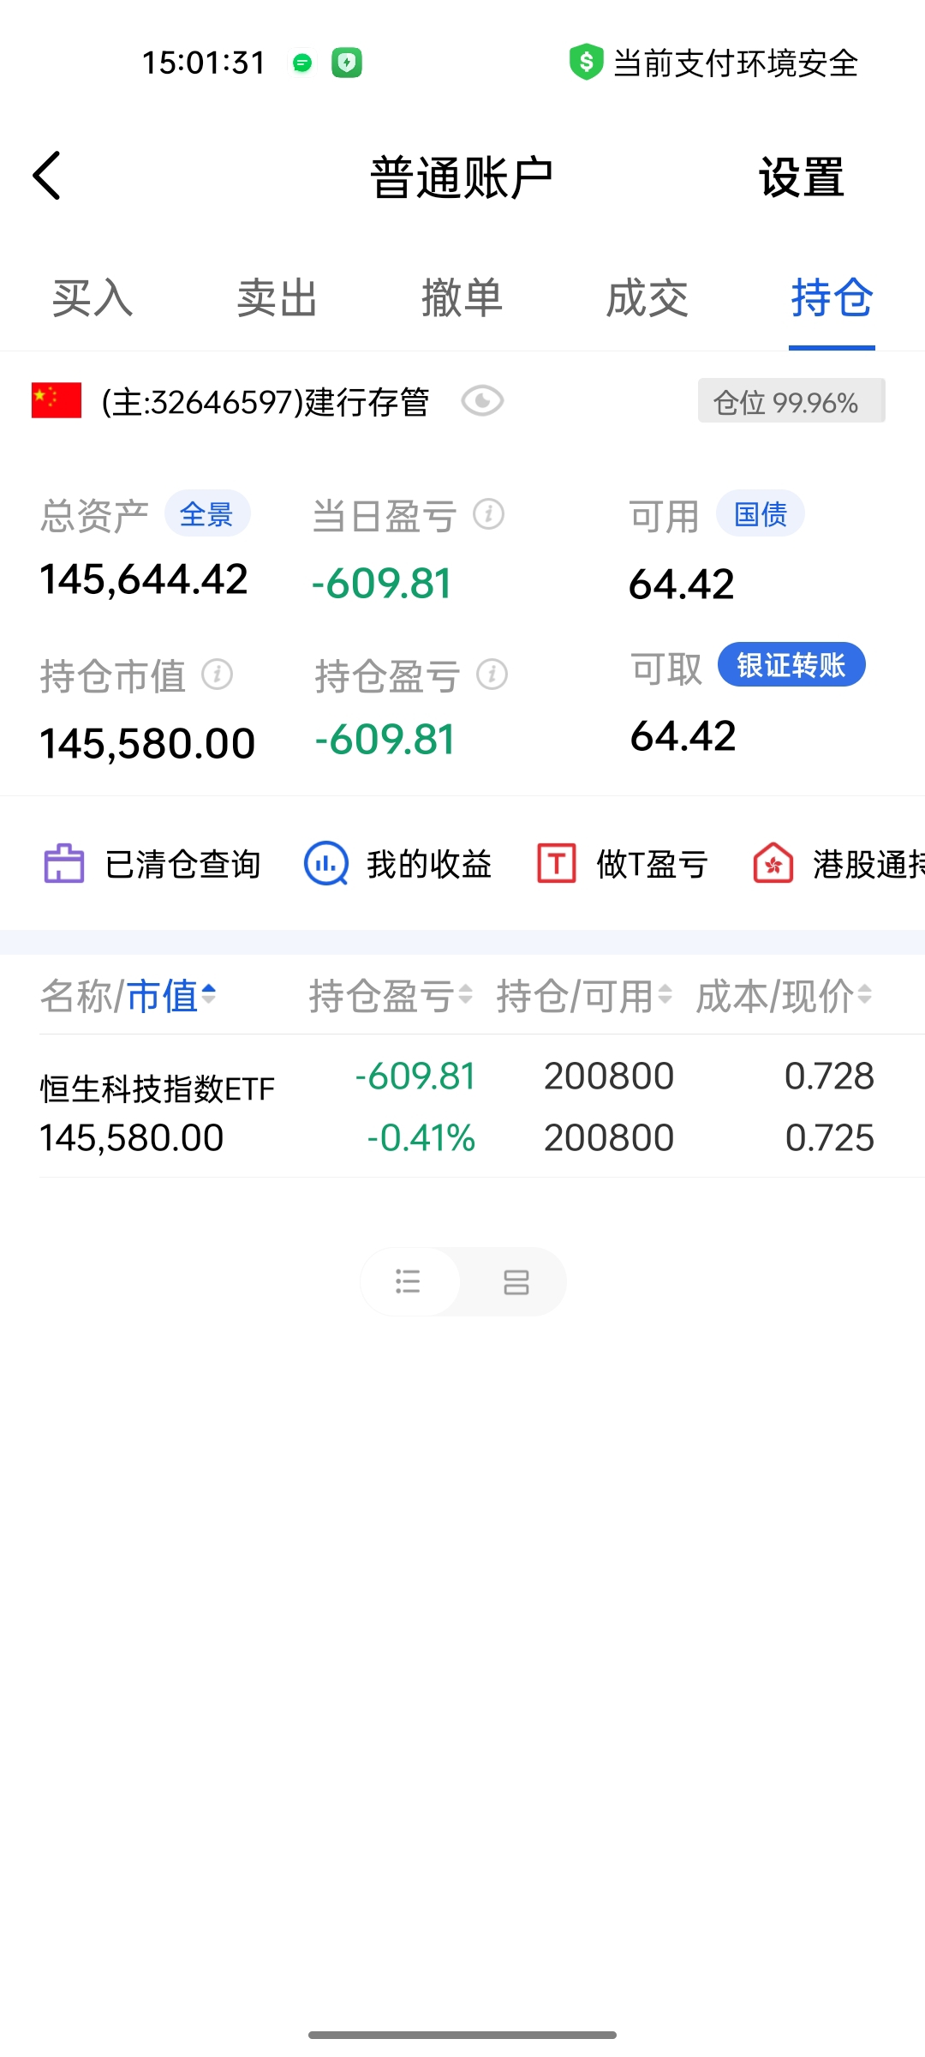The width and height of the screenshot is (925, 2057).
Task: Tap the 总资产 value 145,644.42
Action: pyautogui.click(x=144, y=580)
